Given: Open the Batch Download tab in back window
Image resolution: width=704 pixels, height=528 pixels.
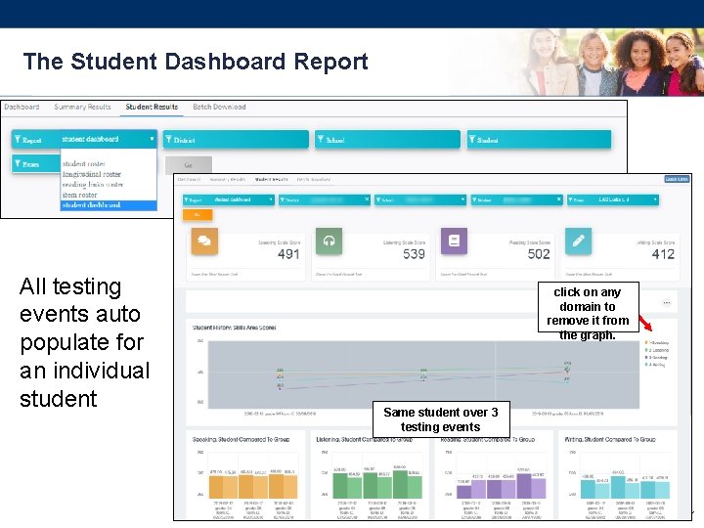Looking at the screenshot, I should (219, 107).
